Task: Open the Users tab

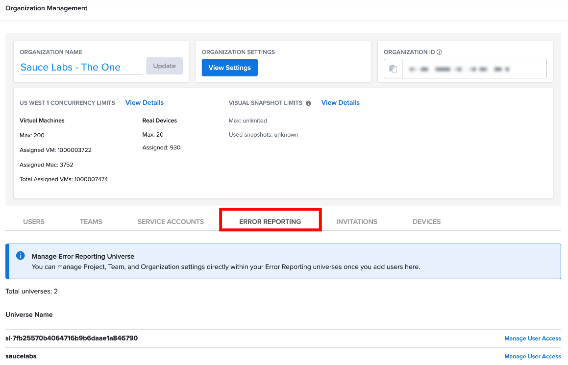Action: [x=34, y=221]
